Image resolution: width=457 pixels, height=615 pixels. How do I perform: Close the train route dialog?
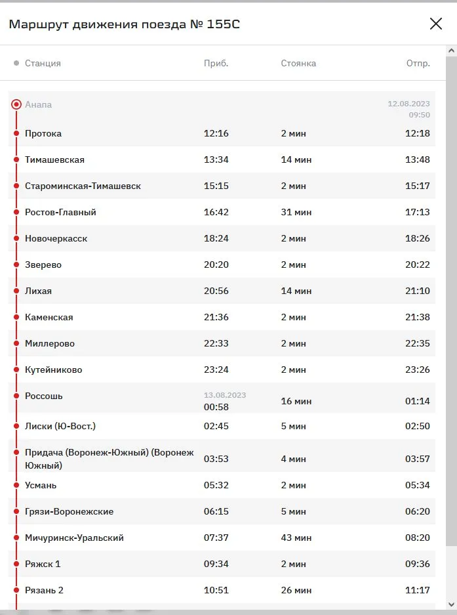(436, 24)
